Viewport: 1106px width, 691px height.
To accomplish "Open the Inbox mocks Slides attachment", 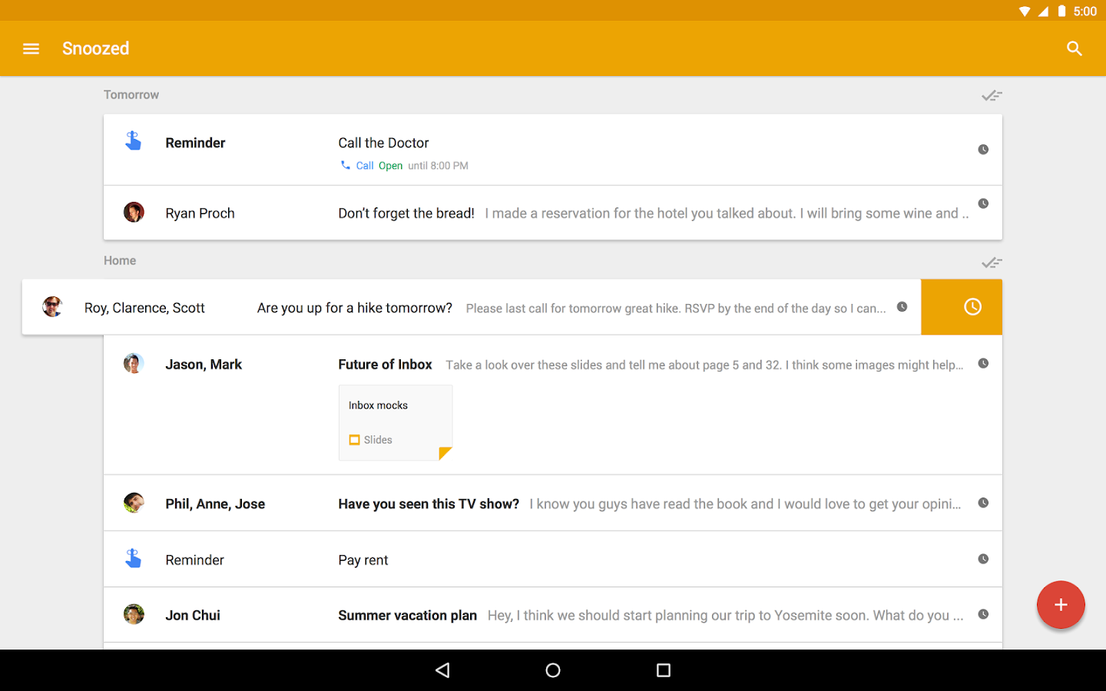I will point(396,422).
